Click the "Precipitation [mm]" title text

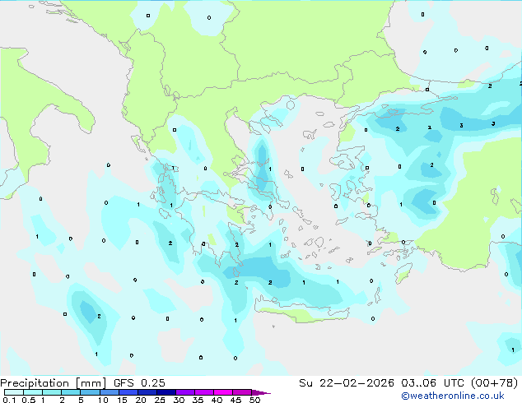[x=53, y=383]
